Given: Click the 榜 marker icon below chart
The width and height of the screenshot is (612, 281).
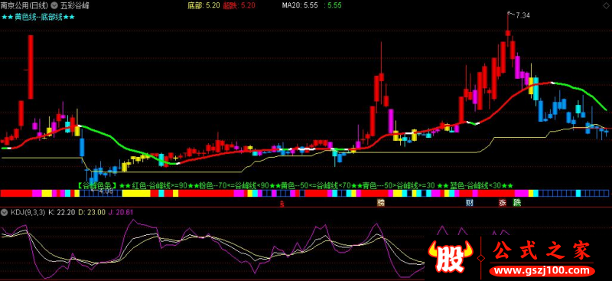Looking at the screenshot, I should [x=380, y=202].
